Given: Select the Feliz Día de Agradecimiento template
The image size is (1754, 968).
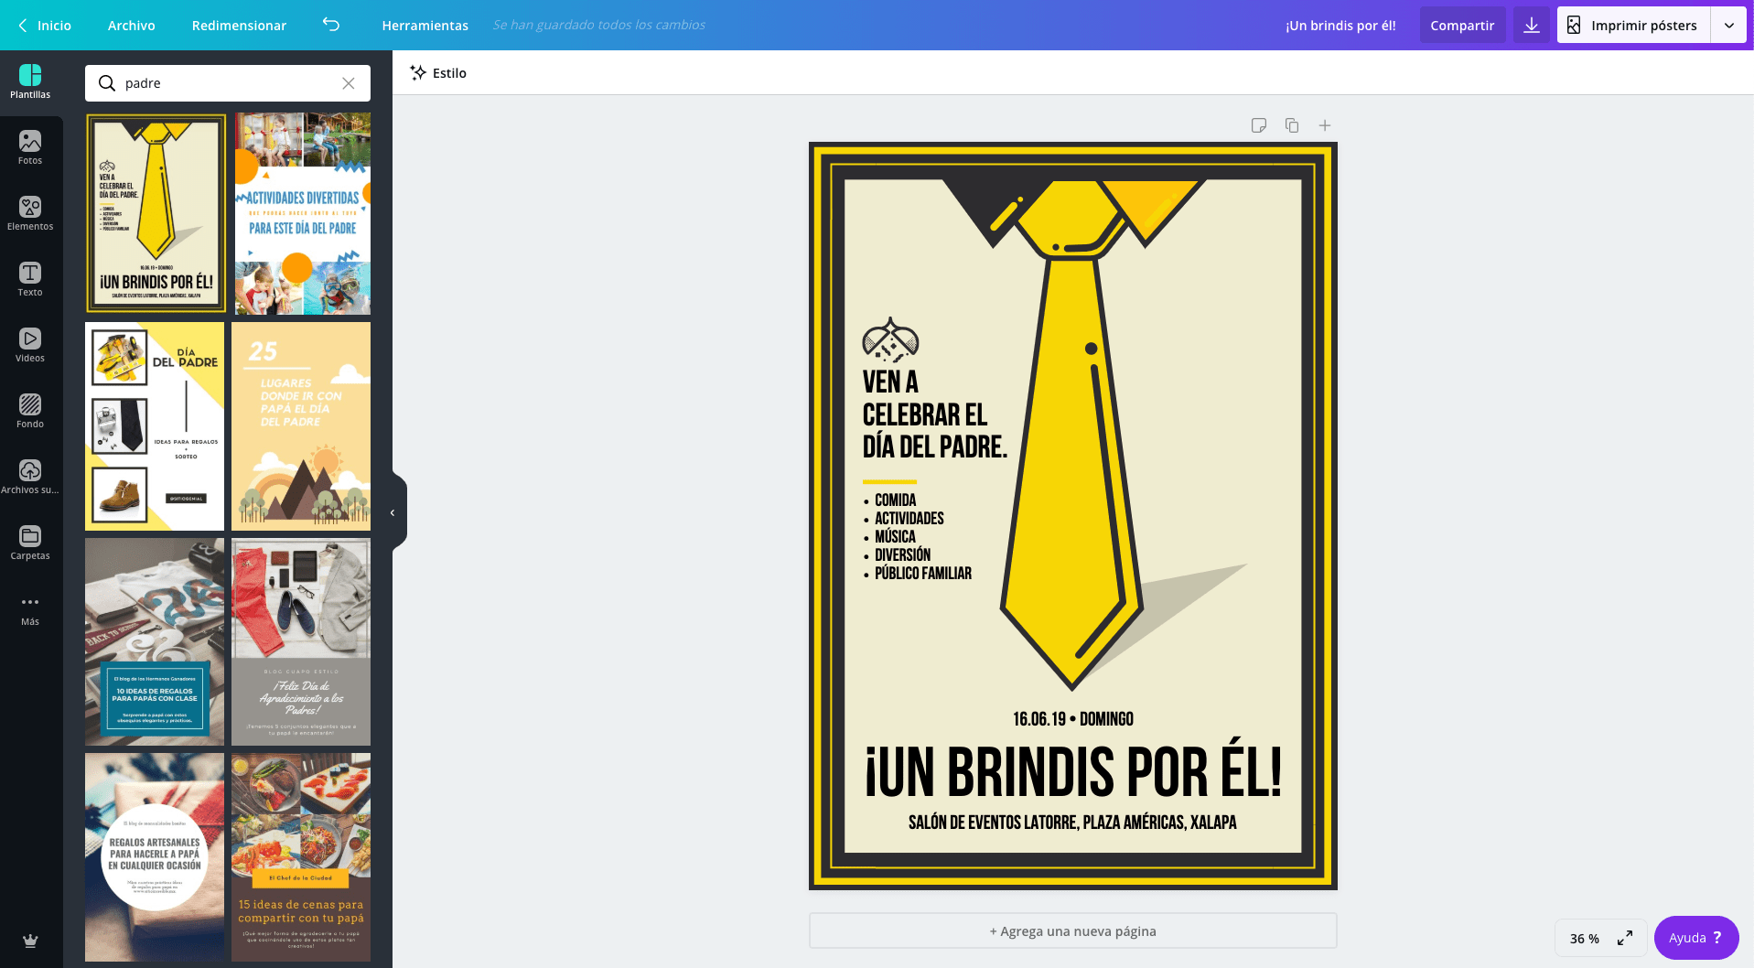Looking at the screenshot, I should [x=301, y=641].
